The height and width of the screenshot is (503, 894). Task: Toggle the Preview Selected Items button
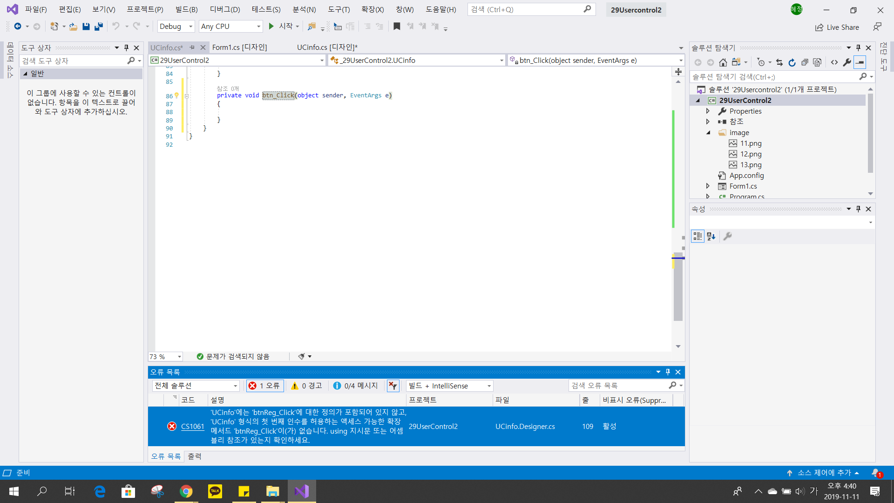click(x=860, y=62)
